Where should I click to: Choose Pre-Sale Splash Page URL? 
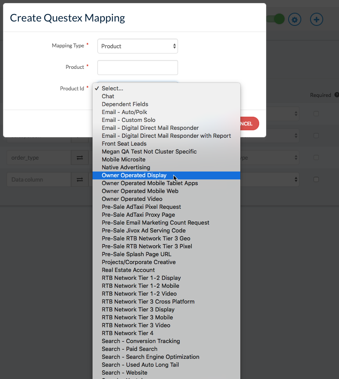tap(166, 254)
